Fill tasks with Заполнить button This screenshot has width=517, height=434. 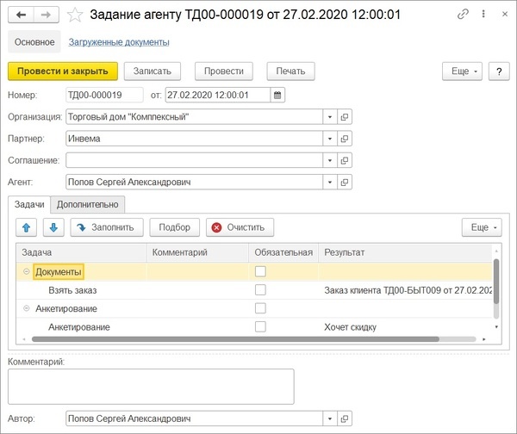107,227
